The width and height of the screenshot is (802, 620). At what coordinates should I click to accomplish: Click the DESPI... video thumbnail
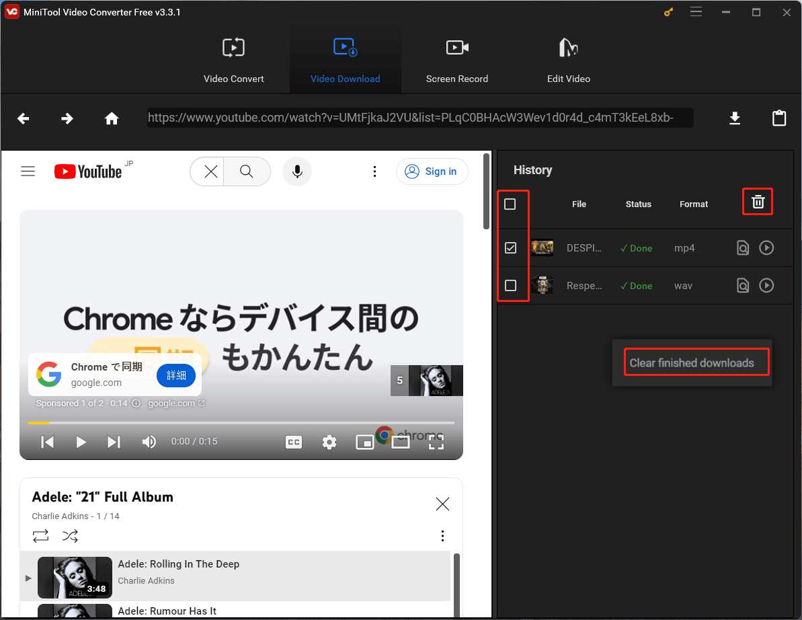542,248
